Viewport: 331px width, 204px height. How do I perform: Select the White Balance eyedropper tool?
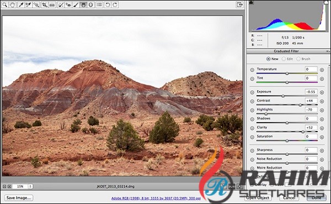click(x=21, y=4)
